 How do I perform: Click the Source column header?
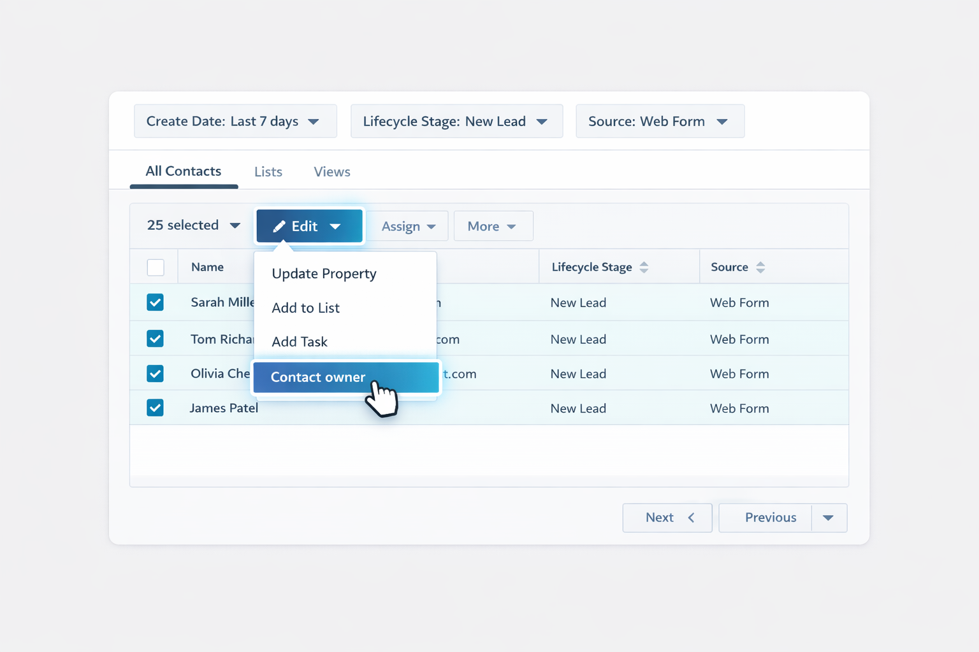tap(730, 267)
